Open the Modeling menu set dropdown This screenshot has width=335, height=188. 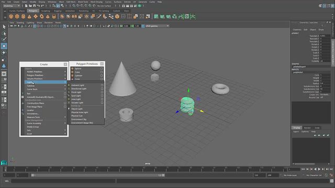coord(12,6)
